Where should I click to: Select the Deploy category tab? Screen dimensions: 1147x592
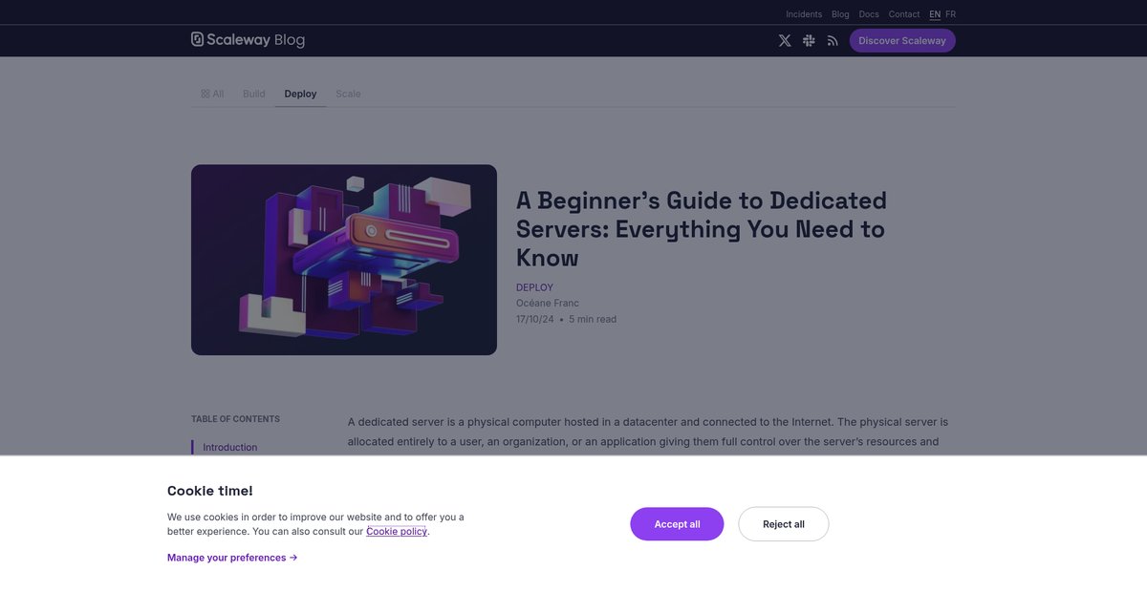coord(300,94)
